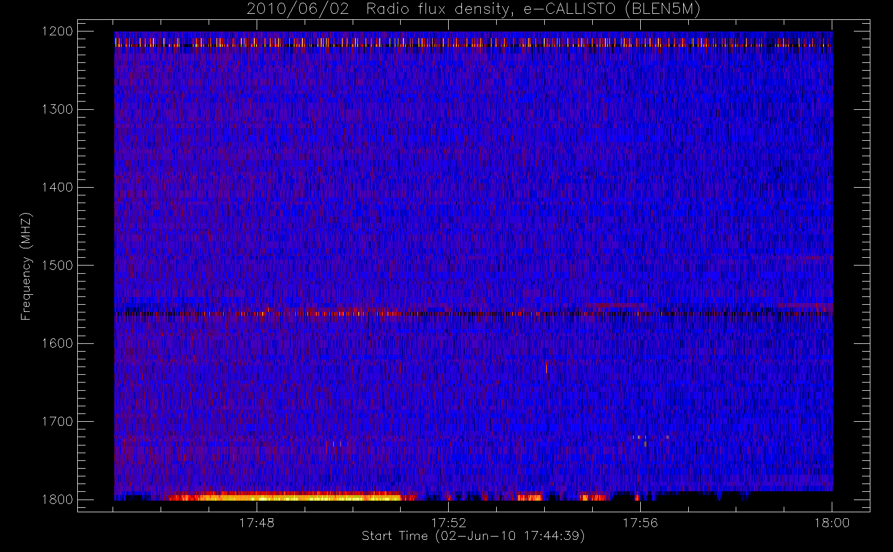Image resolution: width=893 pixels, height=552 pixels.
Task: Click the 17:48 time tick label
Action: click(257, 523)
